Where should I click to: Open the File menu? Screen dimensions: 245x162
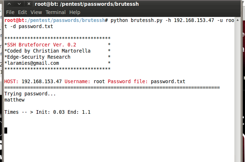click(x=10, y=12)
